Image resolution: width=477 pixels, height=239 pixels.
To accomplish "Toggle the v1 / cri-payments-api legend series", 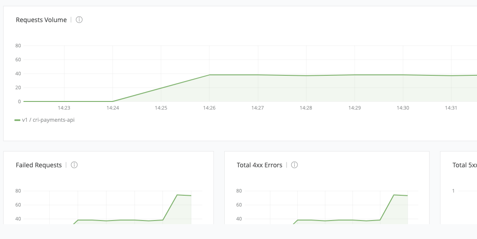I will click(44, 120).
